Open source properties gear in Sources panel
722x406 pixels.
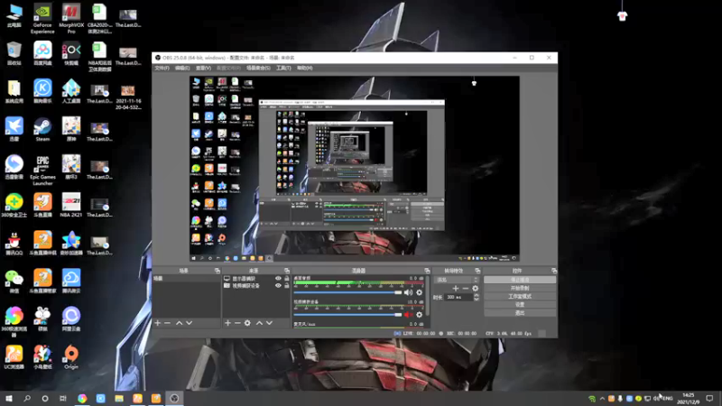247,323
